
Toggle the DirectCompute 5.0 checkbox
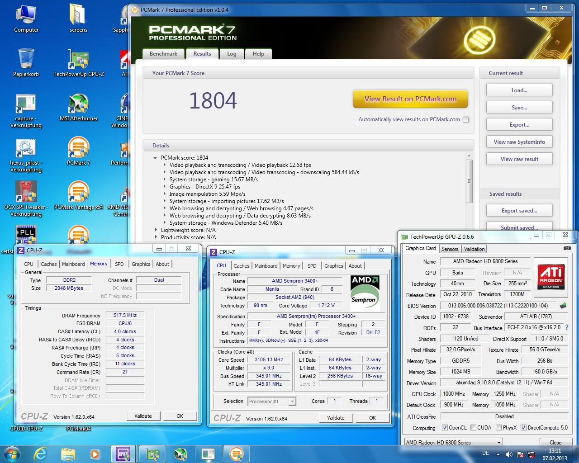pyautogui.click(x=523, y=427)
